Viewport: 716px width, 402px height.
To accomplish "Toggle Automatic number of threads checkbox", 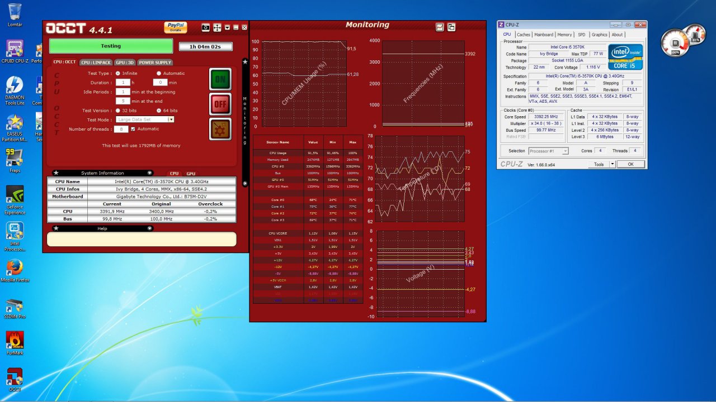I will coord(133,129).
